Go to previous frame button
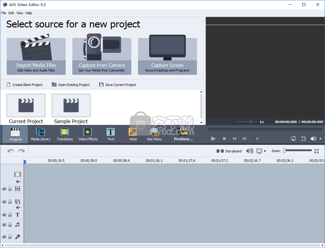The height and width of the screenshot is (248, 325). point(235,139)
